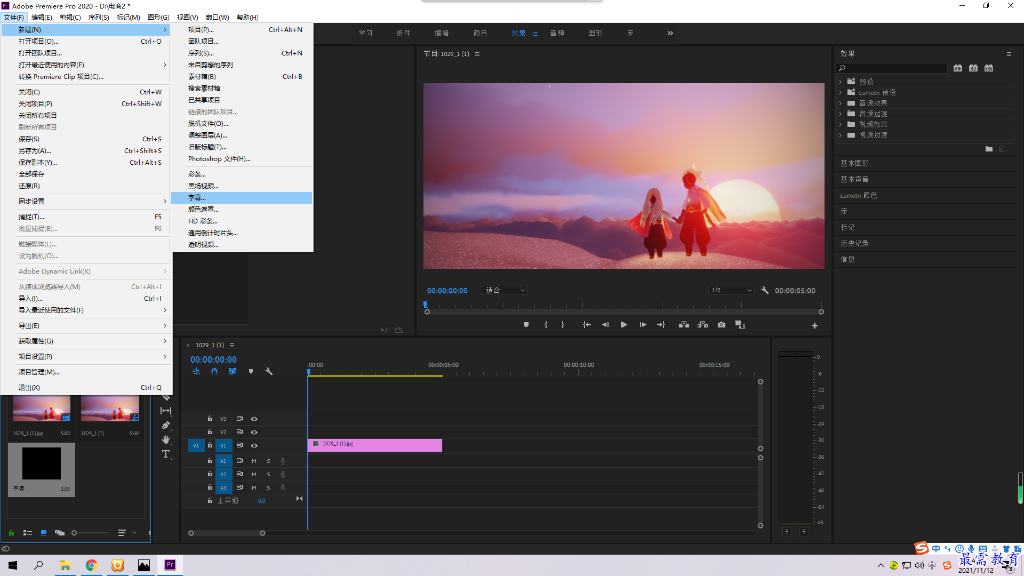
Task: Step back one frame
Action: point(605,325)
